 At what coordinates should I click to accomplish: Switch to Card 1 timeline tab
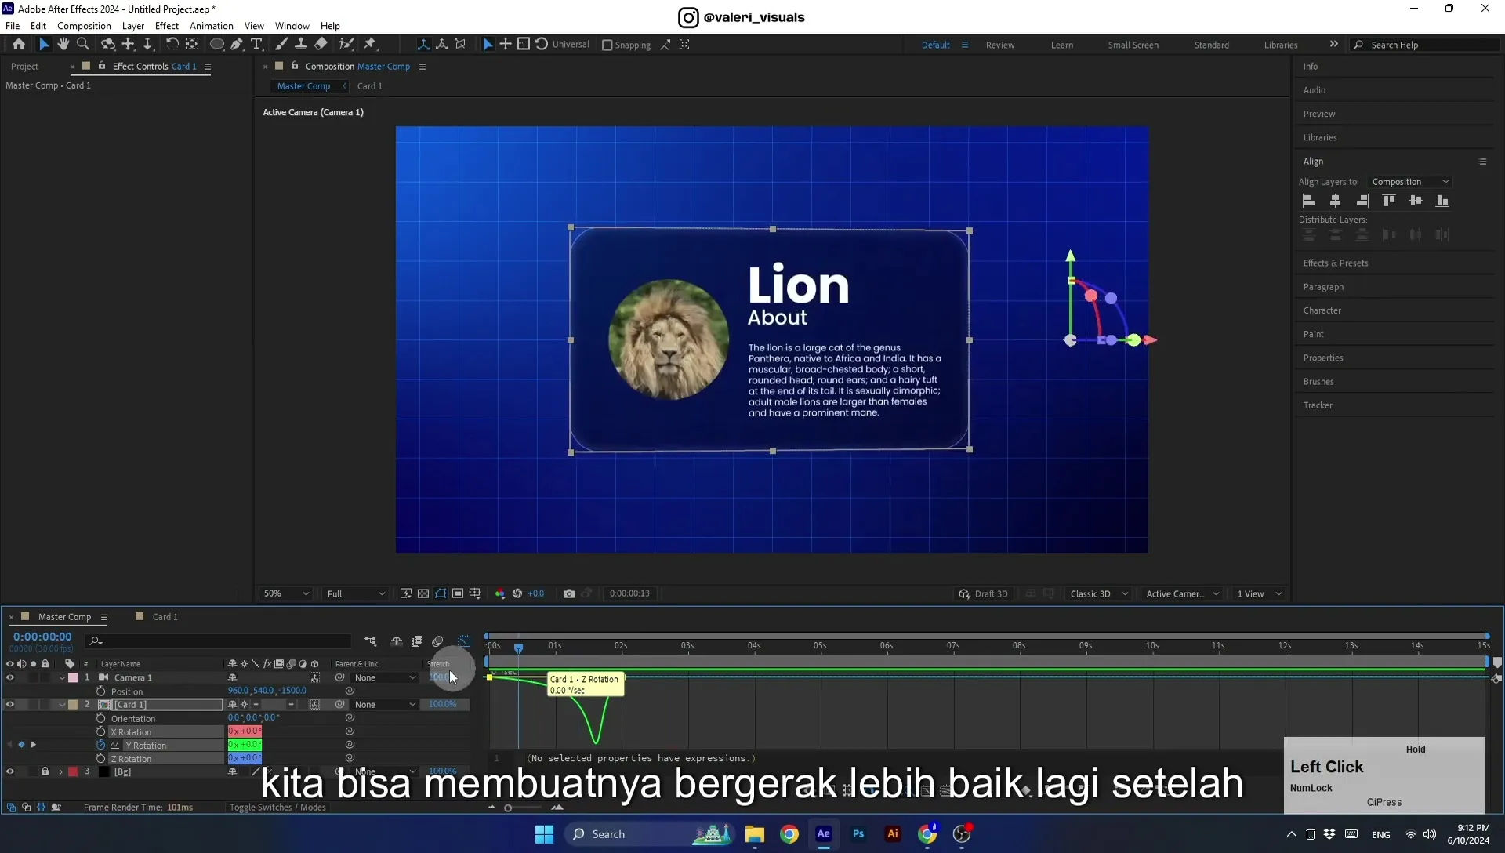165,617
